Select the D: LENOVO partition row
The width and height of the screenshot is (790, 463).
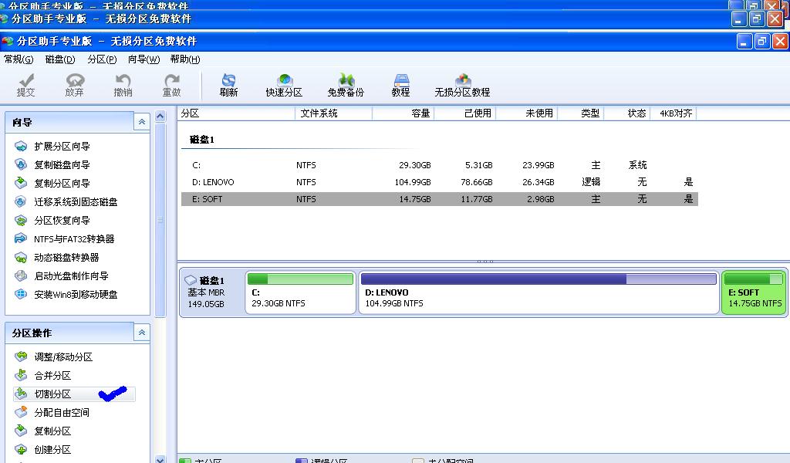439,182
